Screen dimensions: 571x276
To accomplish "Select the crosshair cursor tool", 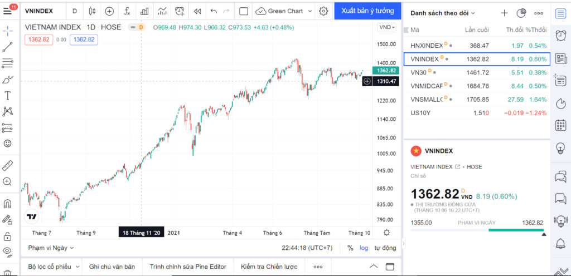I will click(x=8, y=31).
